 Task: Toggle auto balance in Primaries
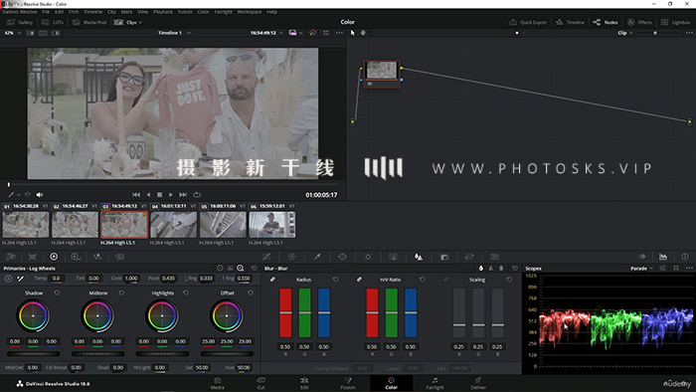(x=8, y=279)
